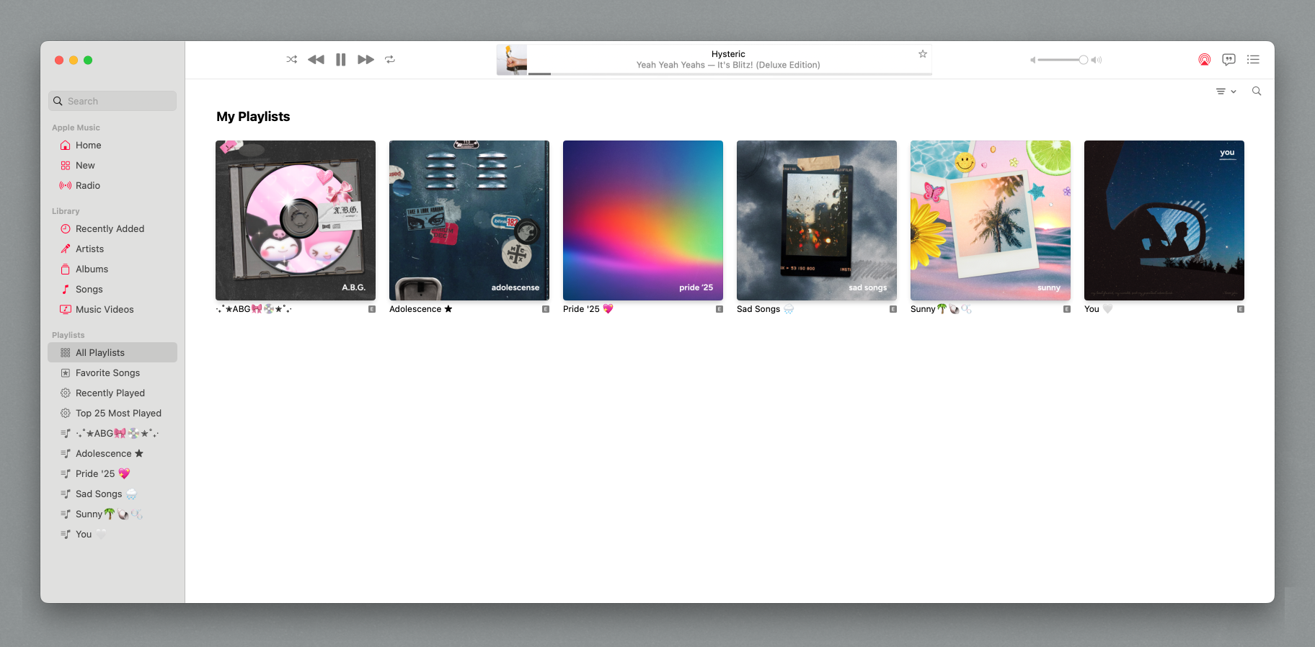Open AirPlay output options
This screenshot has width=1315, height=647.
1204,60
